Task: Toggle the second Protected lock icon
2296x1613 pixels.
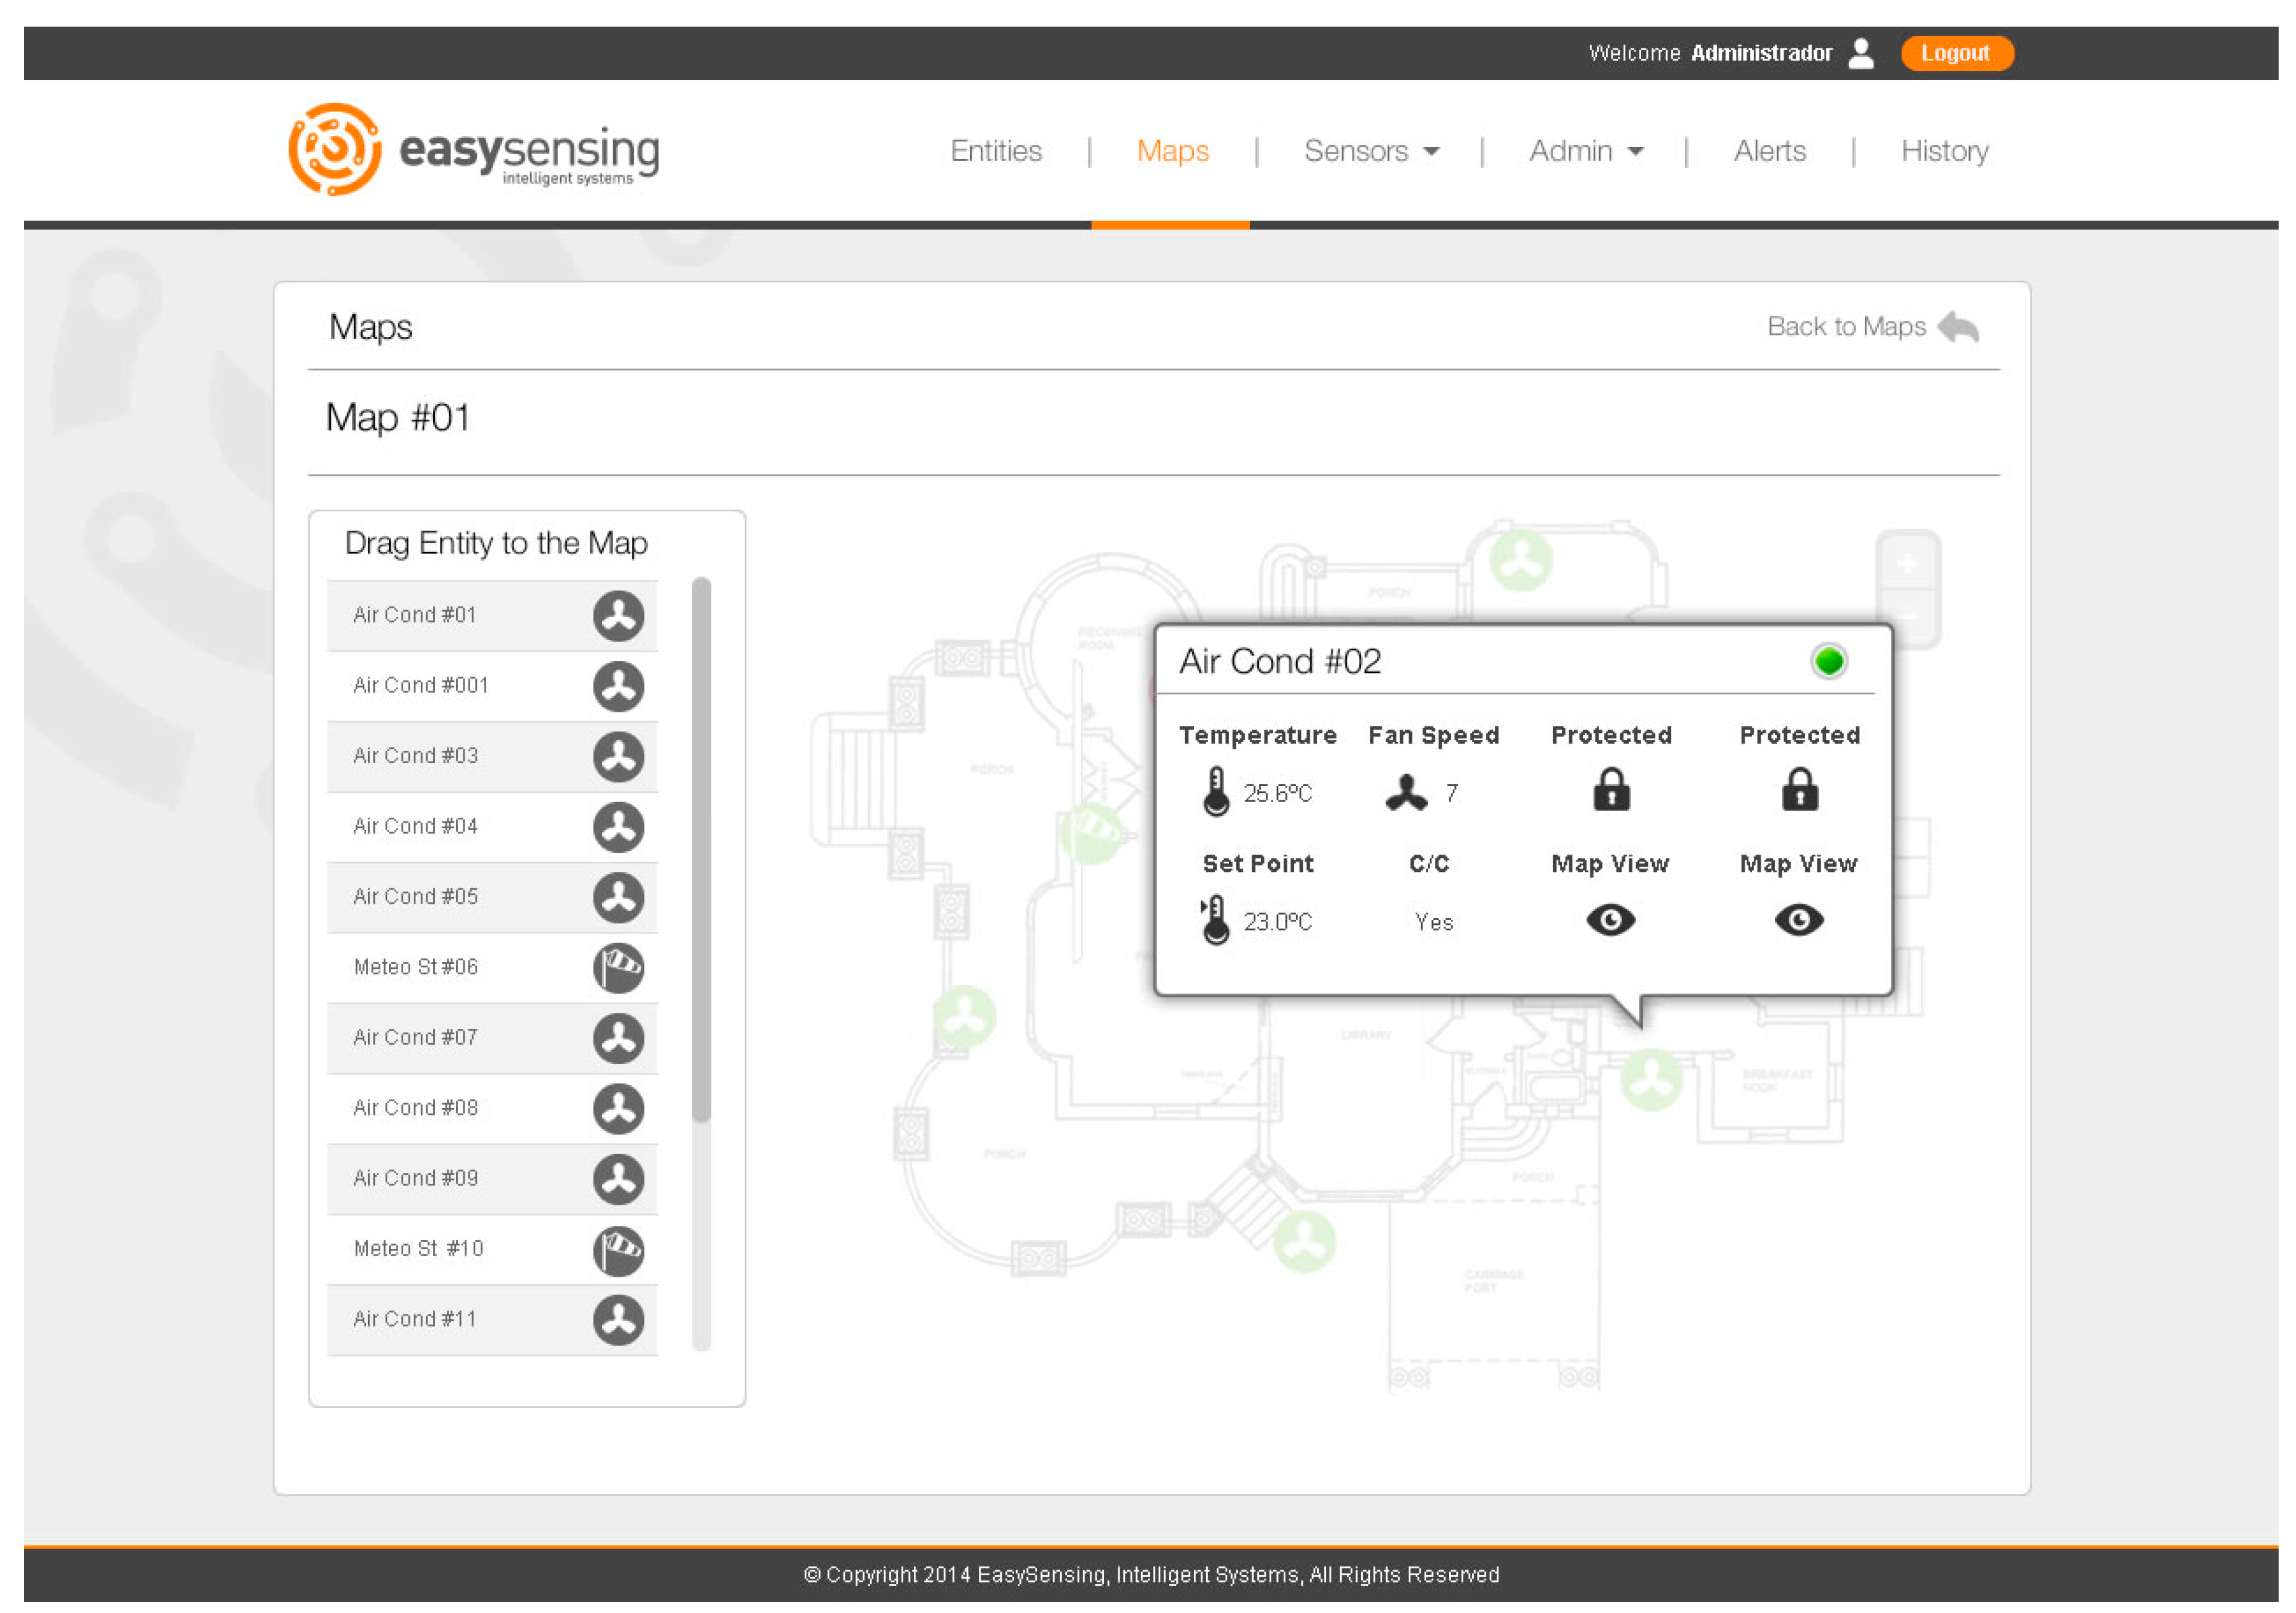Action: pyautogui.click(x=1799, y=790)
